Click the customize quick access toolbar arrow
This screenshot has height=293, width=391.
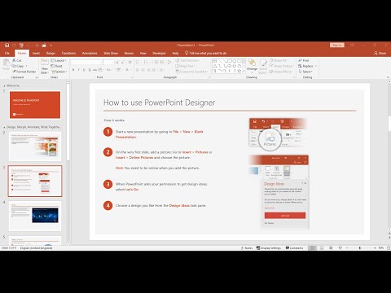(51, 46)
